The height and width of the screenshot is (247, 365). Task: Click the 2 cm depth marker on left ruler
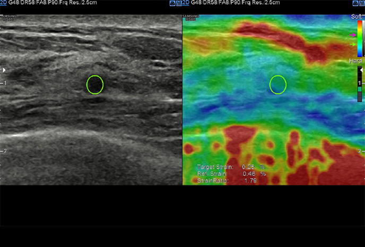point(4,151)
